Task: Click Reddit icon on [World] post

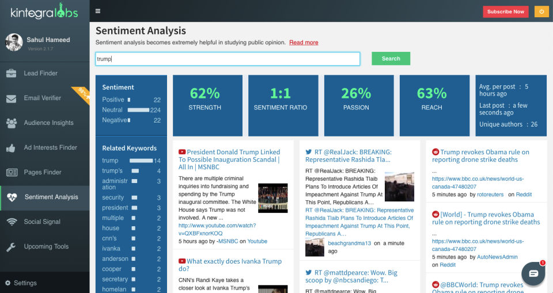Action: (x=435, y=214)
